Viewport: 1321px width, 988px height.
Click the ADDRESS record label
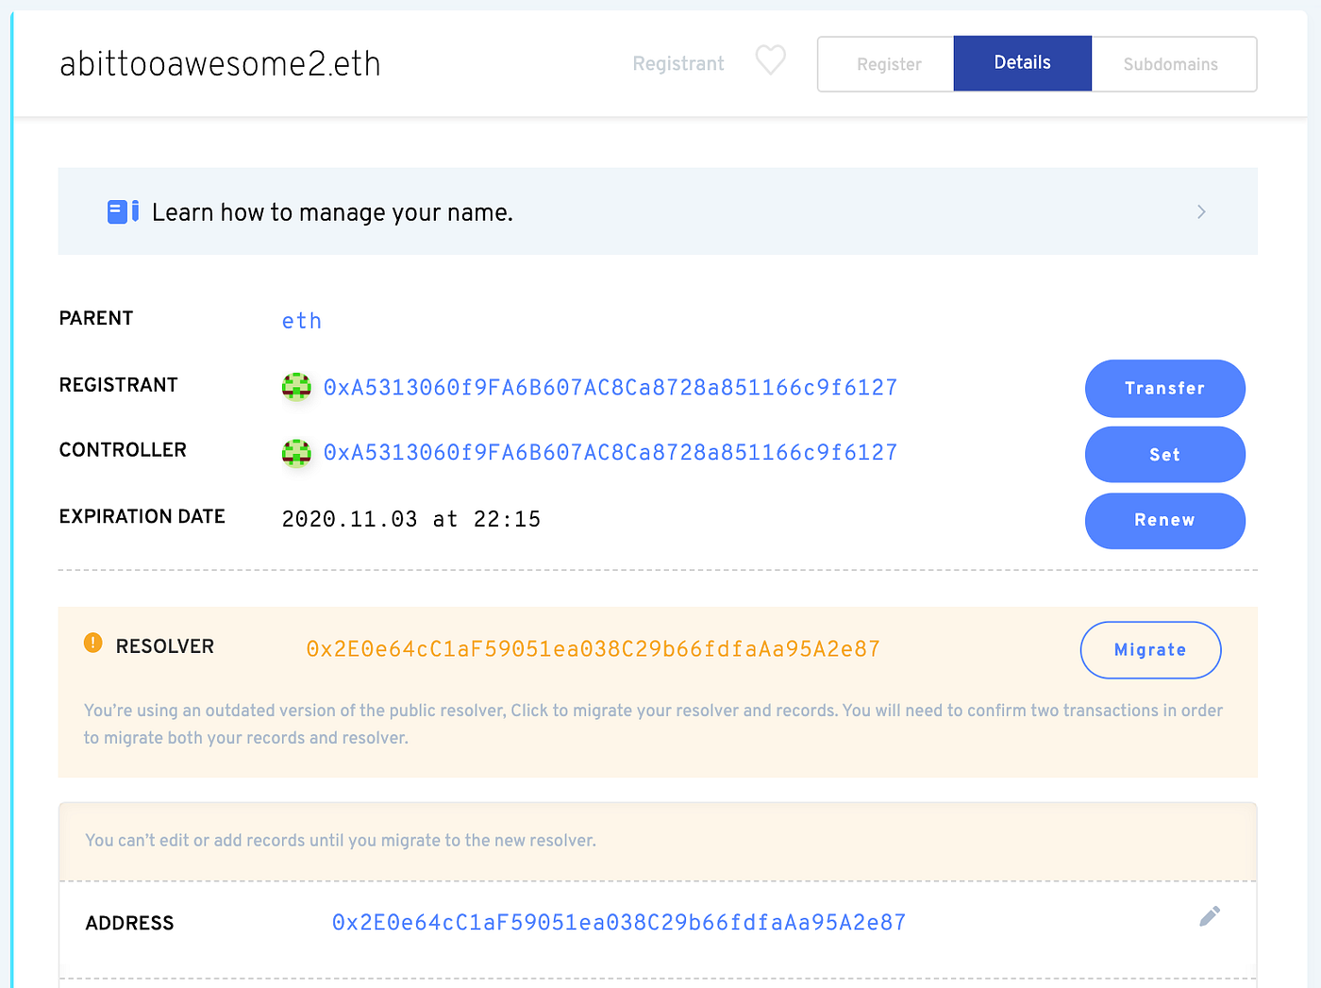(130, 923)
